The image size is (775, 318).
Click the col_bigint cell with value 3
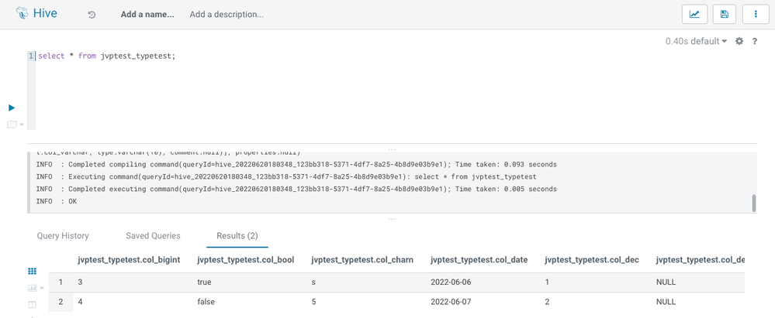point(81,282)
